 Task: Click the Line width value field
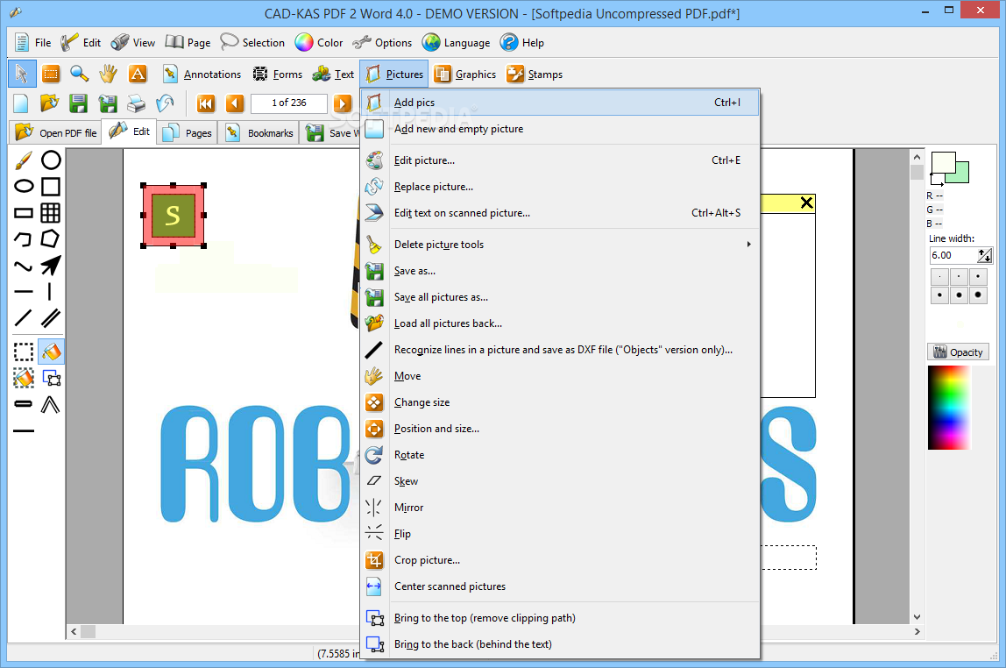(x=953, y=255)
